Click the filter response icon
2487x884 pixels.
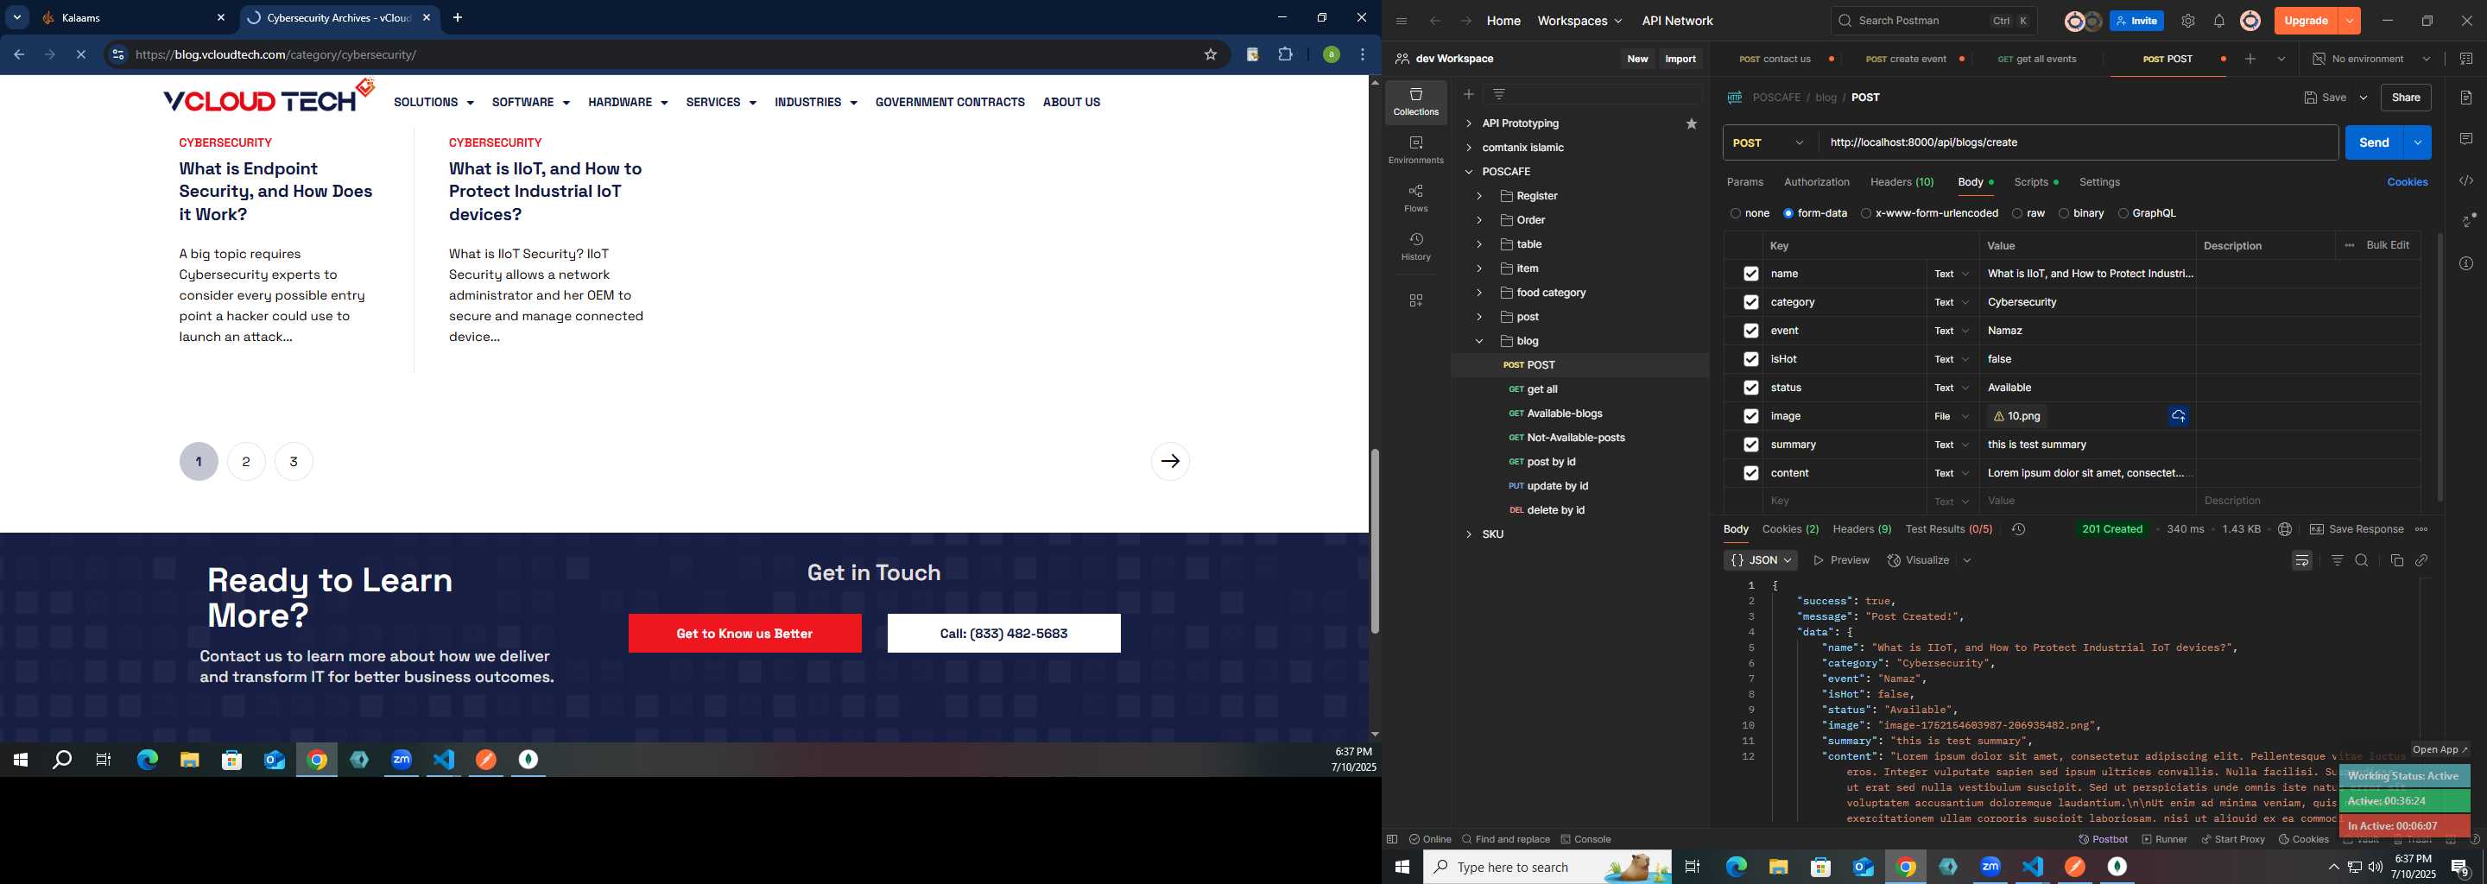pos(2337,561)
